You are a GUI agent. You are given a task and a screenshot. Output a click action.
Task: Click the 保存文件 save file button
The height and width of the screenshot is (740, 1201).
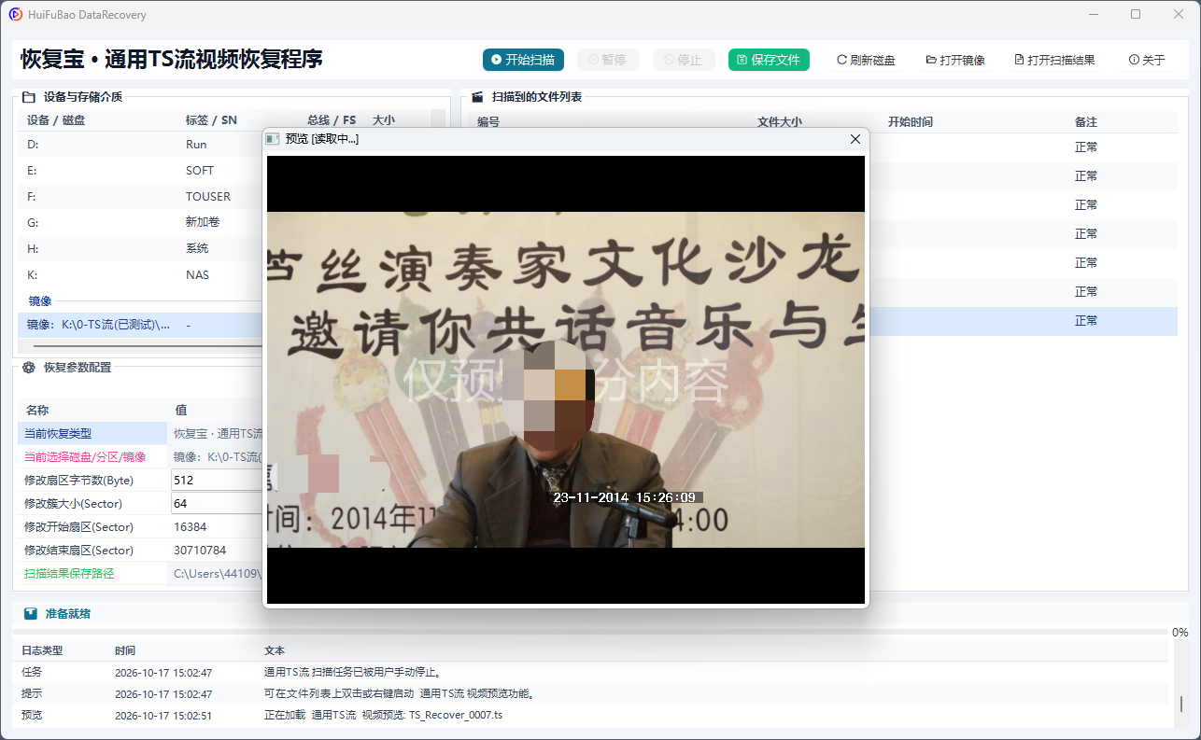tap(769, 60)
